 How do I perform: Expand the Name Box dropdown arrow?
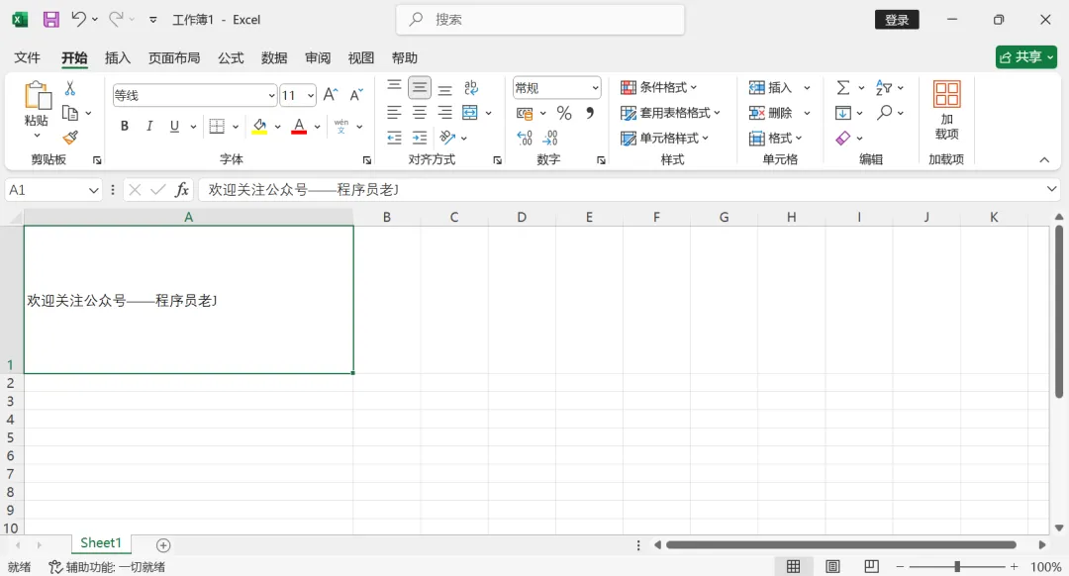coord(93,190)
